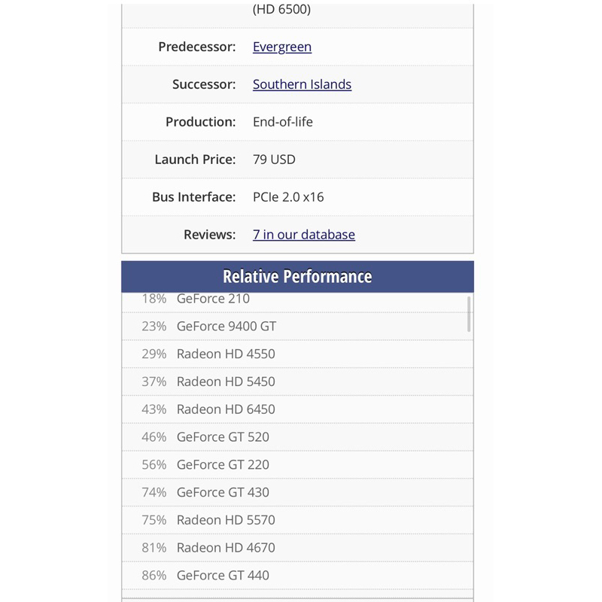Pick the GeForce GT 220 row
This screenshot has height=602, width=602.
[223, 465]
